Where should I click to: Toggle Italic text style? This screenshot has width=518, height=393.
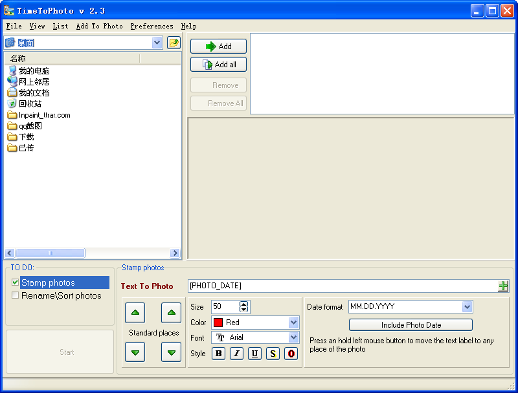coord(236,354)
